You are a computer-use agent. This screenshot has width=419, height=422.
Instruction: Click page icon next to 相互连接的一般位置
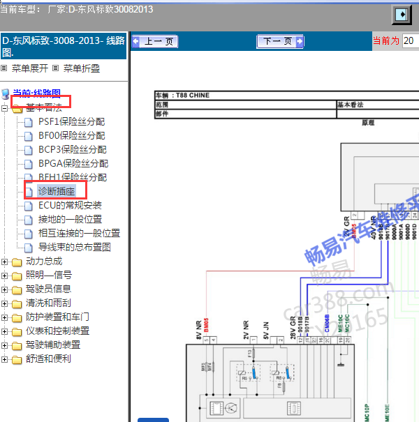(29, 234)
